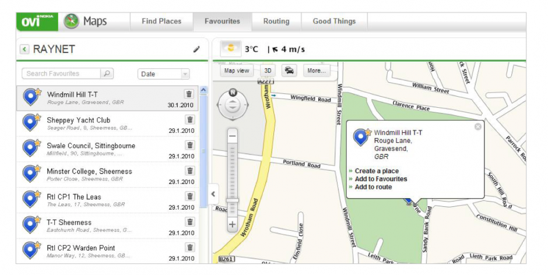Click the search magnifier icon in Favourites
Image resolution: width=548 pixels, height=275 pixels.
107,73
